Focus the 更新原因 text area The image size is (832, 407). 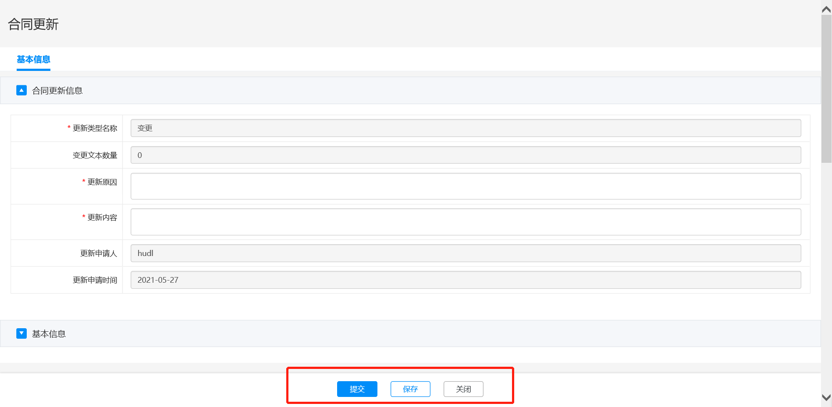click(x=466, y=186)
